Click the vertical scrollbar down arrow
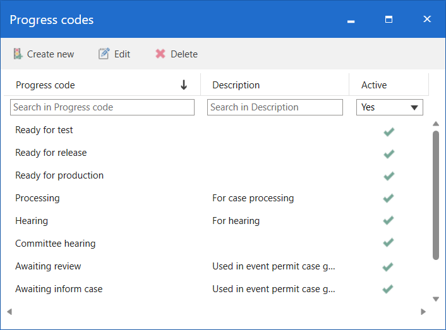This screenshot has height=330, width=446. tap(436, 299)
